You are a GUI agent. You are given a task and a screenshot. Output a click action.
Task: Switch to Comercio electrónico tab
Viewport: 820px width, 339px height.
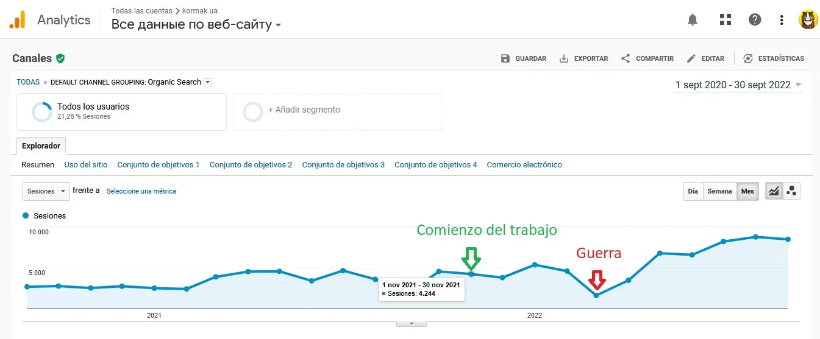[524, 165]
